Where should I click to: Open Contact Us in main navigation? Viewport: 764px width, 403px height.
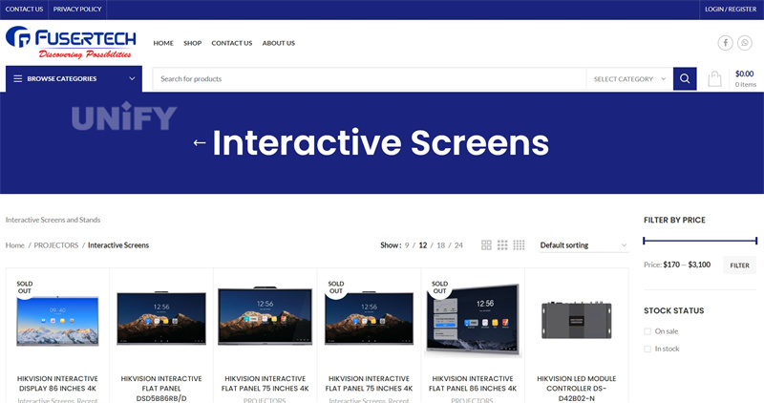click(232, 43)
